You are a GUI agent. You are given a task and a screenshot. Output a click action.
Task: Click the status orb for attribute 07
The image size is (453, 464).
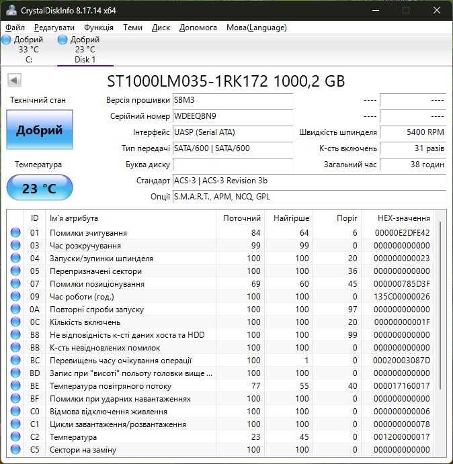click(x=15, y=283)
